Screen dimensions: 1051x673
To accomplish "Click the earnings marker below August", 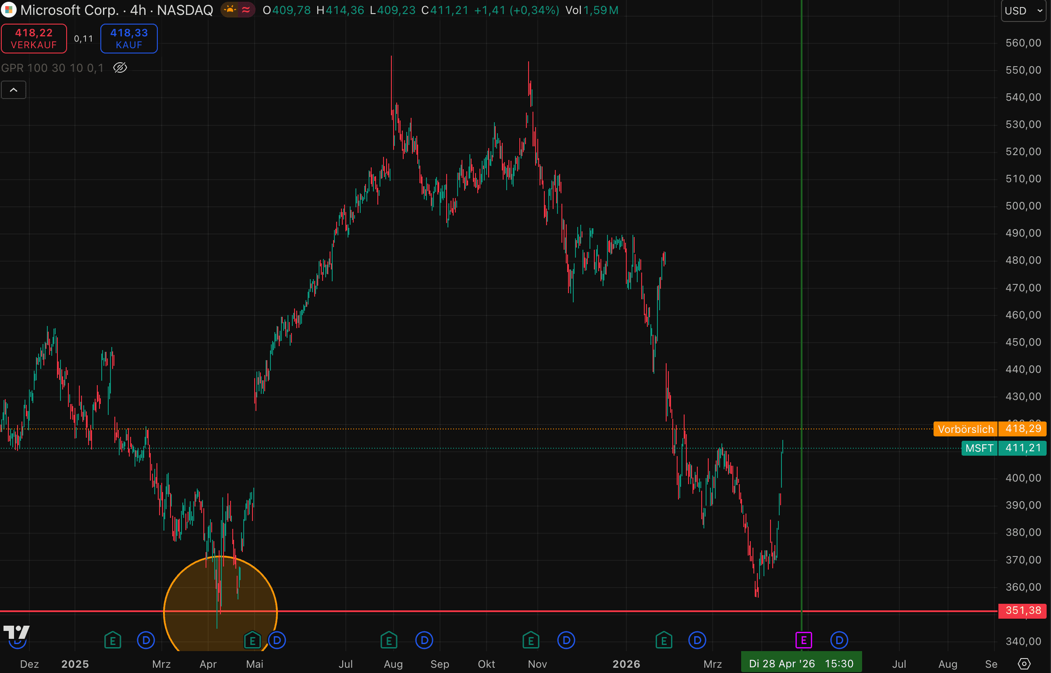I will pos(389,641).
